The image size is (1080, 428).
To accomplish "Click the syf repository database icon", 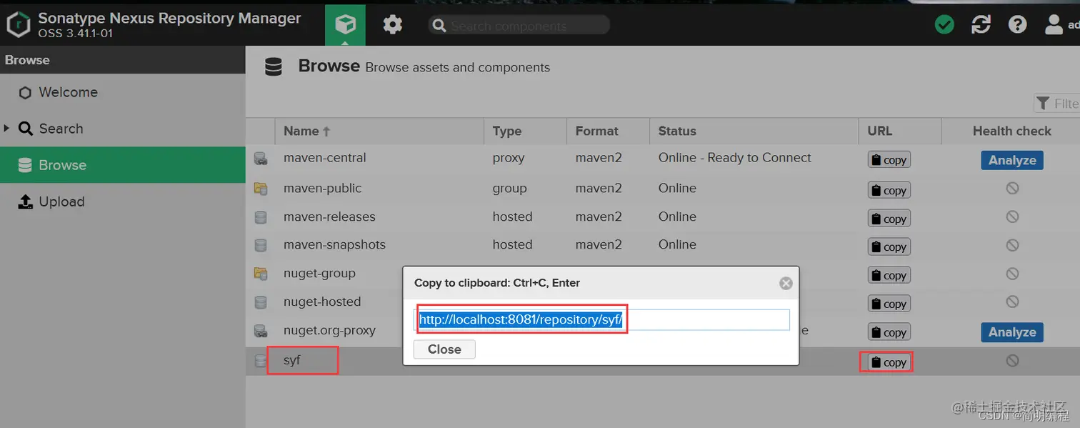I will tap(261, 361).
